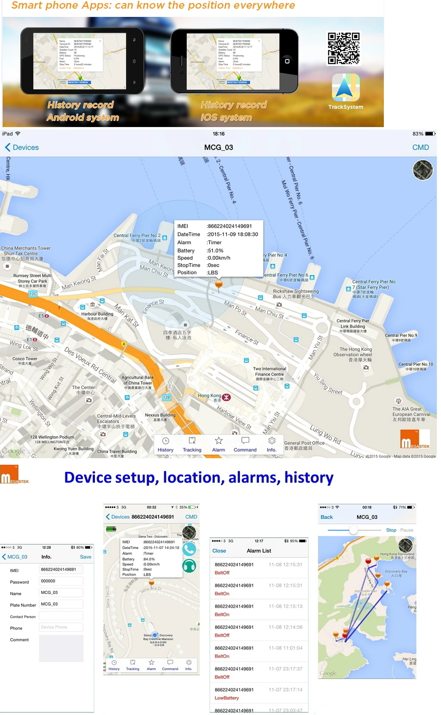The height and width of the screenshot is (715, 441).
Task: Tap CMD on the phone map screen
Action: pyautogui.click(x=191, y=517)
